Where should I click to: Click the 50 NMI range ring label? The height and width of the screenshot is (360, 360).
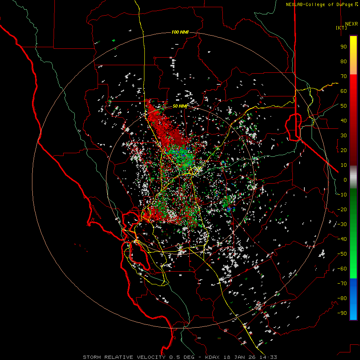pyautogui.click(x=180, y=106)
